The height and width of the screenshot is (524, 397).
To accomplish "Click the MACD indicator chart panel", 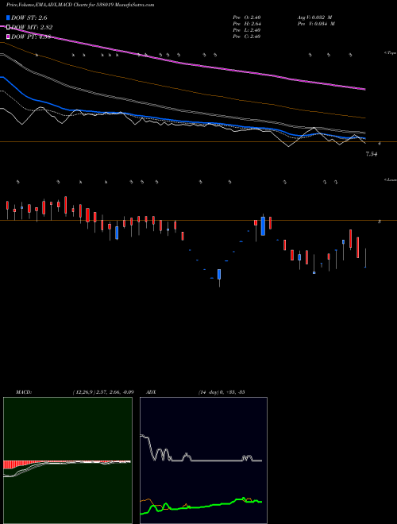I will point(67,460).
